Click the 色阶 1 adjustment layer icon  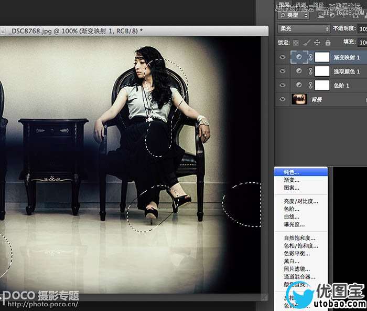(x=299, y=85)
